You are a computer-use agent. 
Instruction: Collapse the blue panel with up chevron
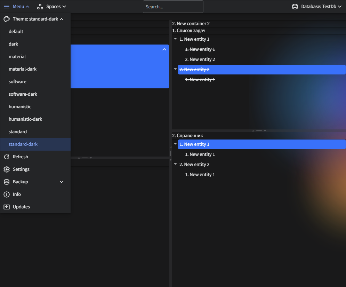tap(164, 49)
